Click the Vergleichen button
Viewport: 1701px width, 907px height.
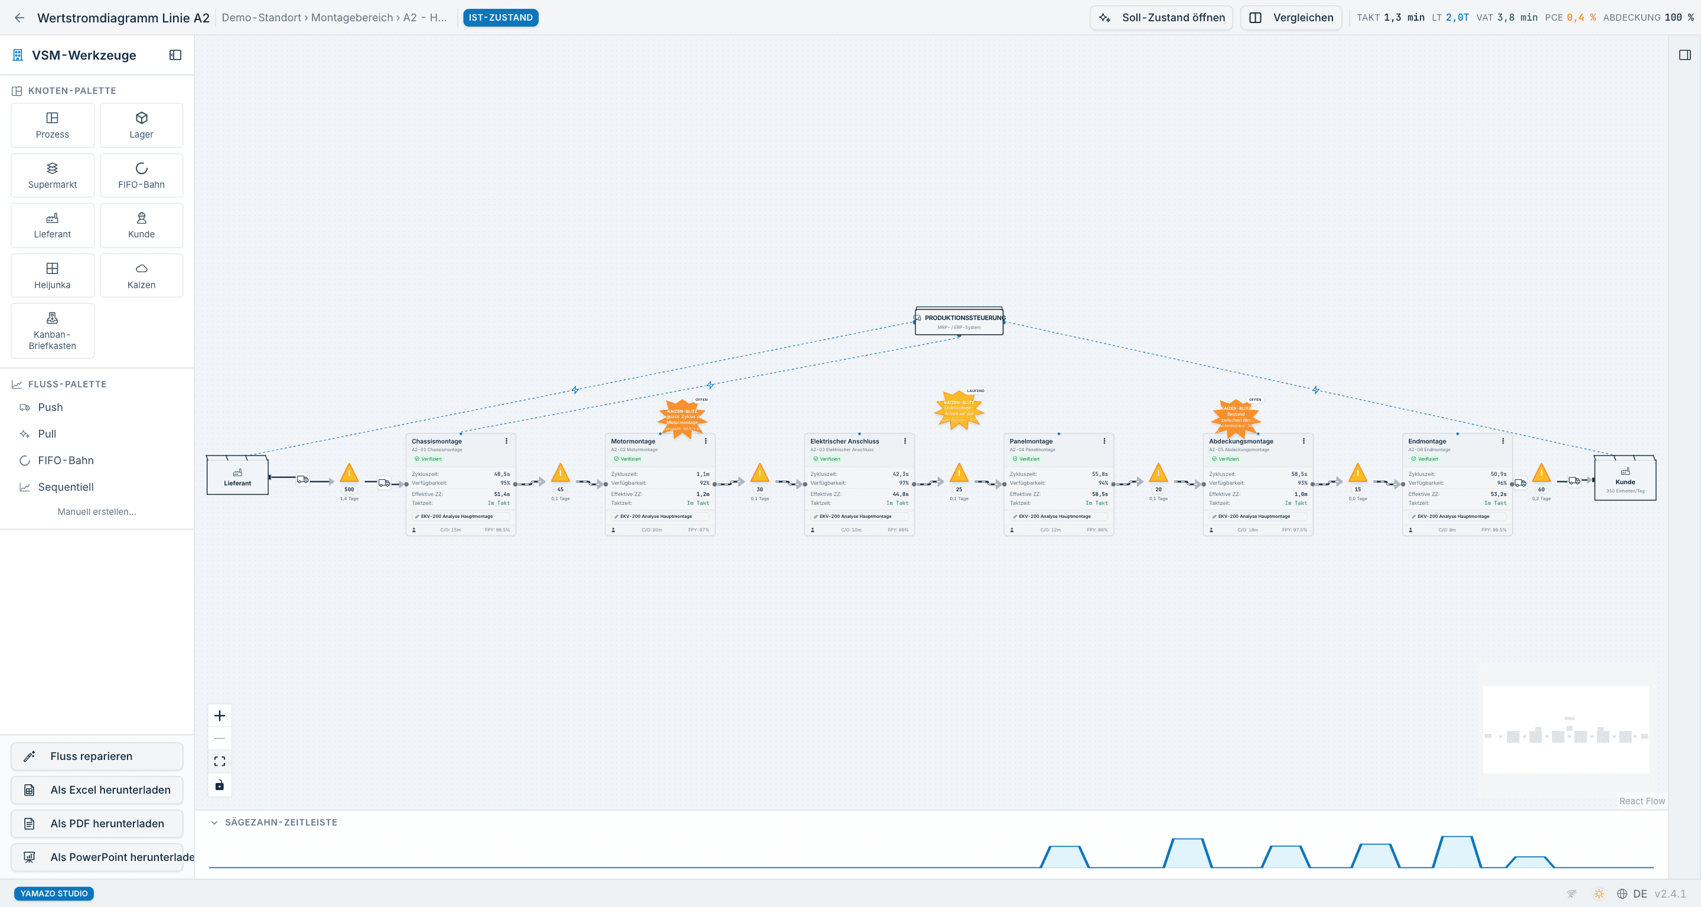(1291, 18)
